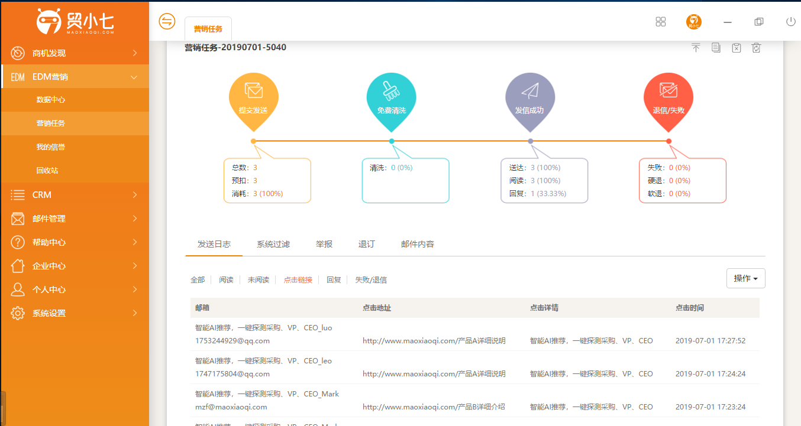This screenshot has width=801, height=426.
Task: Click the 邮箱 column header
Action: click(202, 308)
